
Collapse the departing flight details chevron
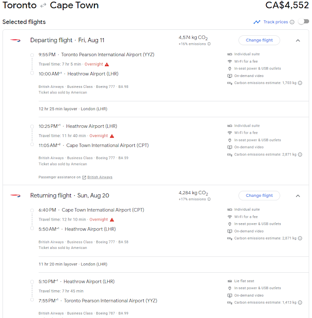[298, 41]
